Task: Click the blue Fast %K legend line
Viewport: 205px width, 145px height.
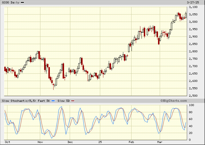Action: coord(54,101)
